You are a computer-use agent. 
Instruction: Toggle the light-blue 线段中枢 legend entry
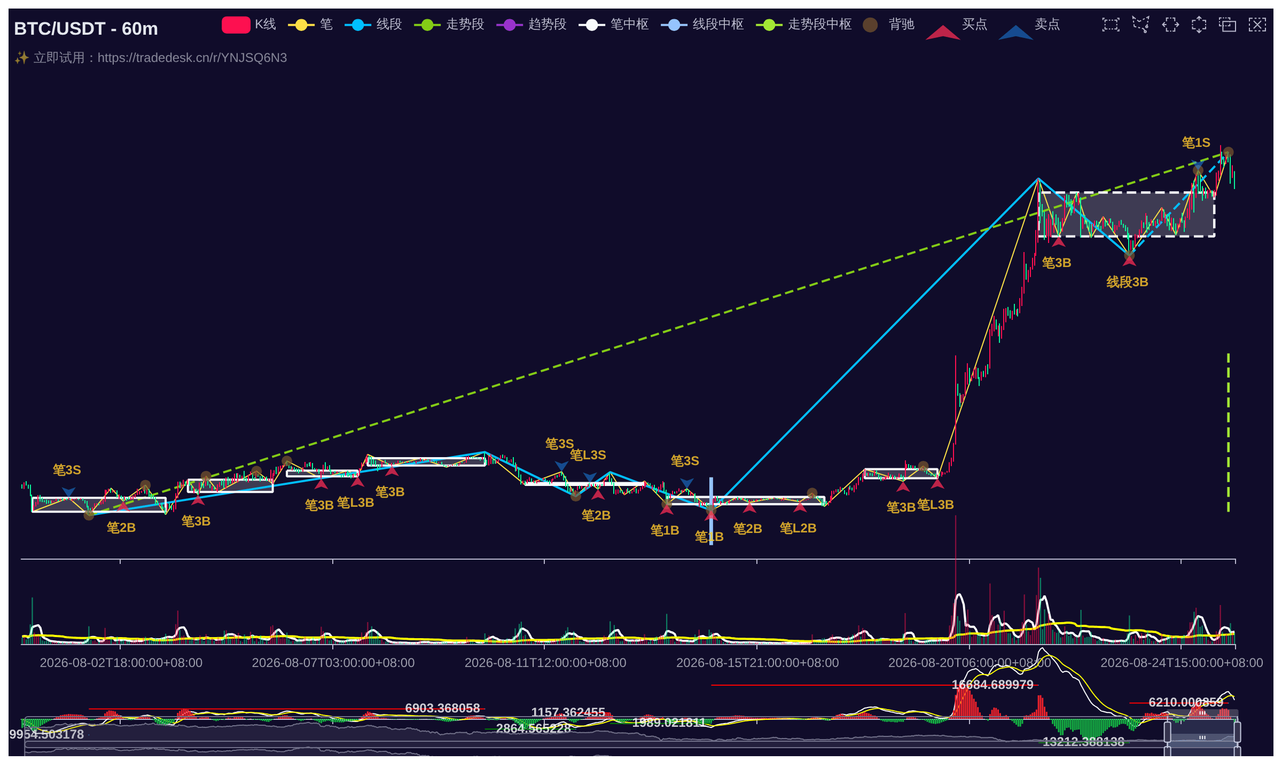702,25
